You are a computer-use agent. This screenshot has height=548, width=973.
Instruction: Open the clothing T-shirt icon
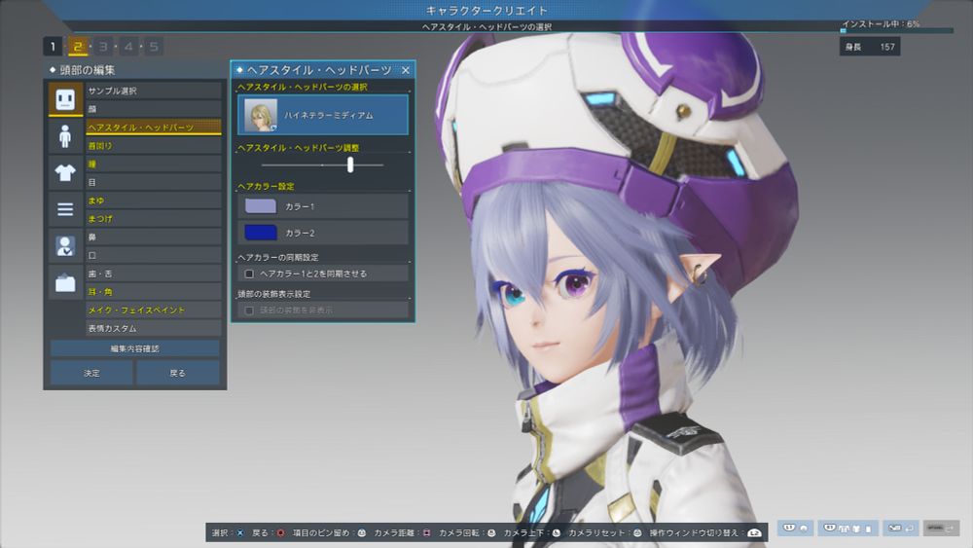(65, 172)
